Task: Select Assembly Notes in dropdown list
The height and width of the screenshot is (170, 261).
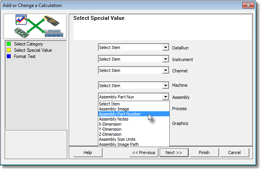Action: tap(134, 119)
